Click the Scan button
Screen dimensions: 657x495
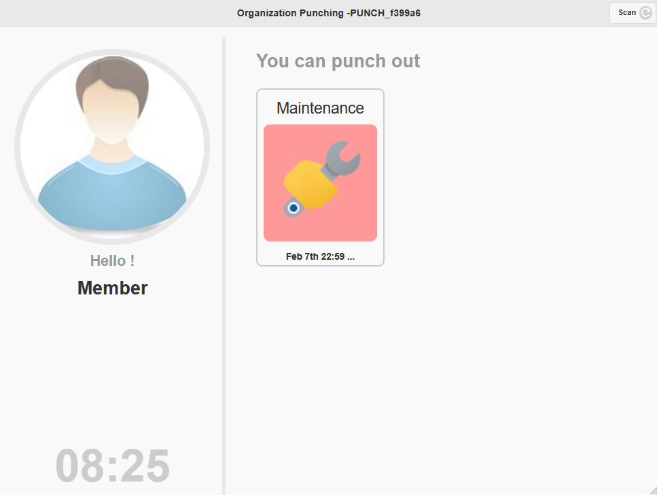point(627,13)
